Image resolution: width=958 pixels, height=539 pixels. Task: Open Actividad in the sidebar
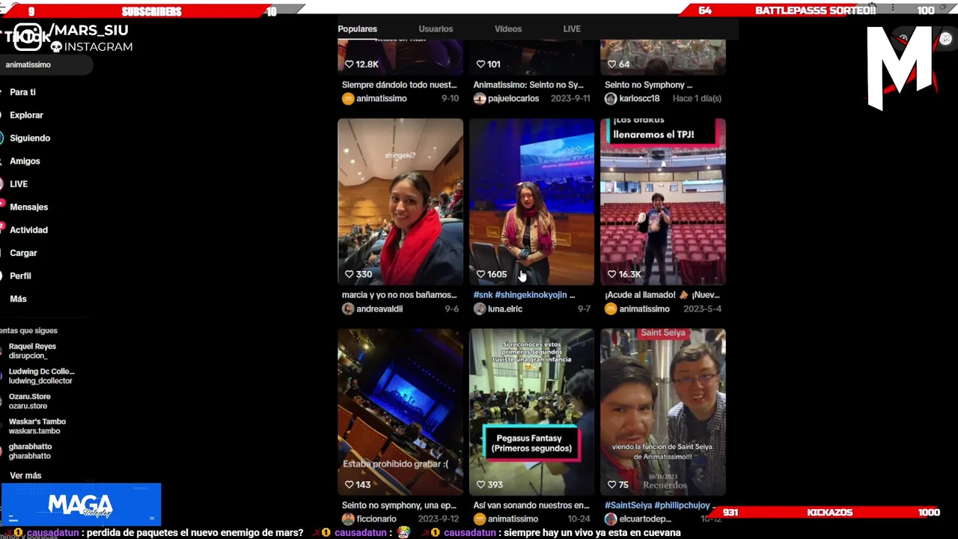pyautogui.click(x=28, y=230)
